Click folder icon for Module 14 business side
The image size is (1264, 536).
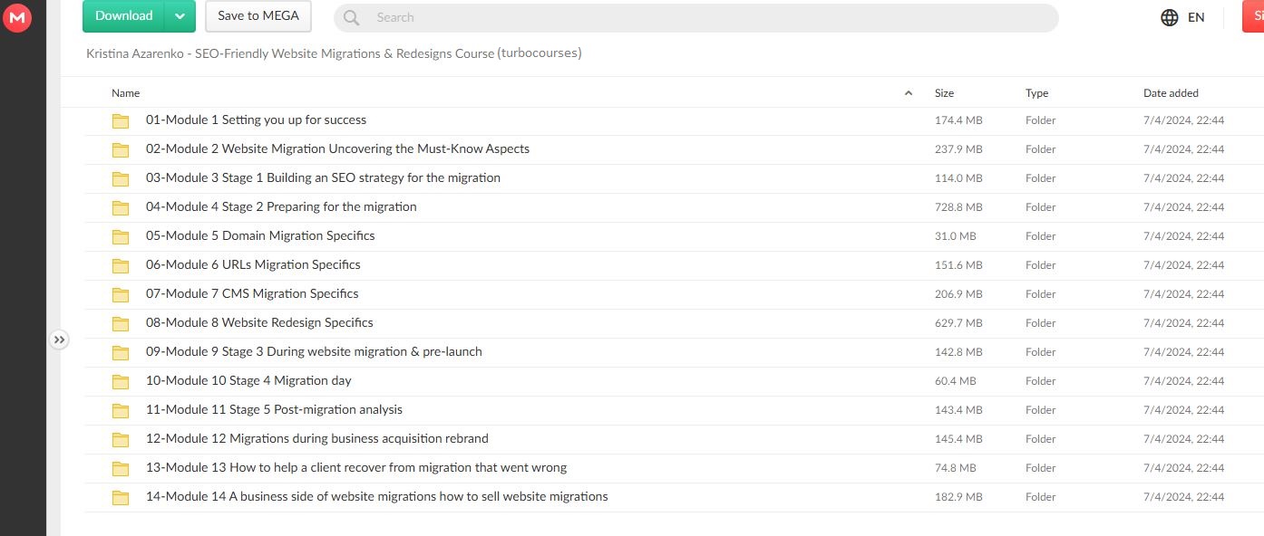[121, 497]
